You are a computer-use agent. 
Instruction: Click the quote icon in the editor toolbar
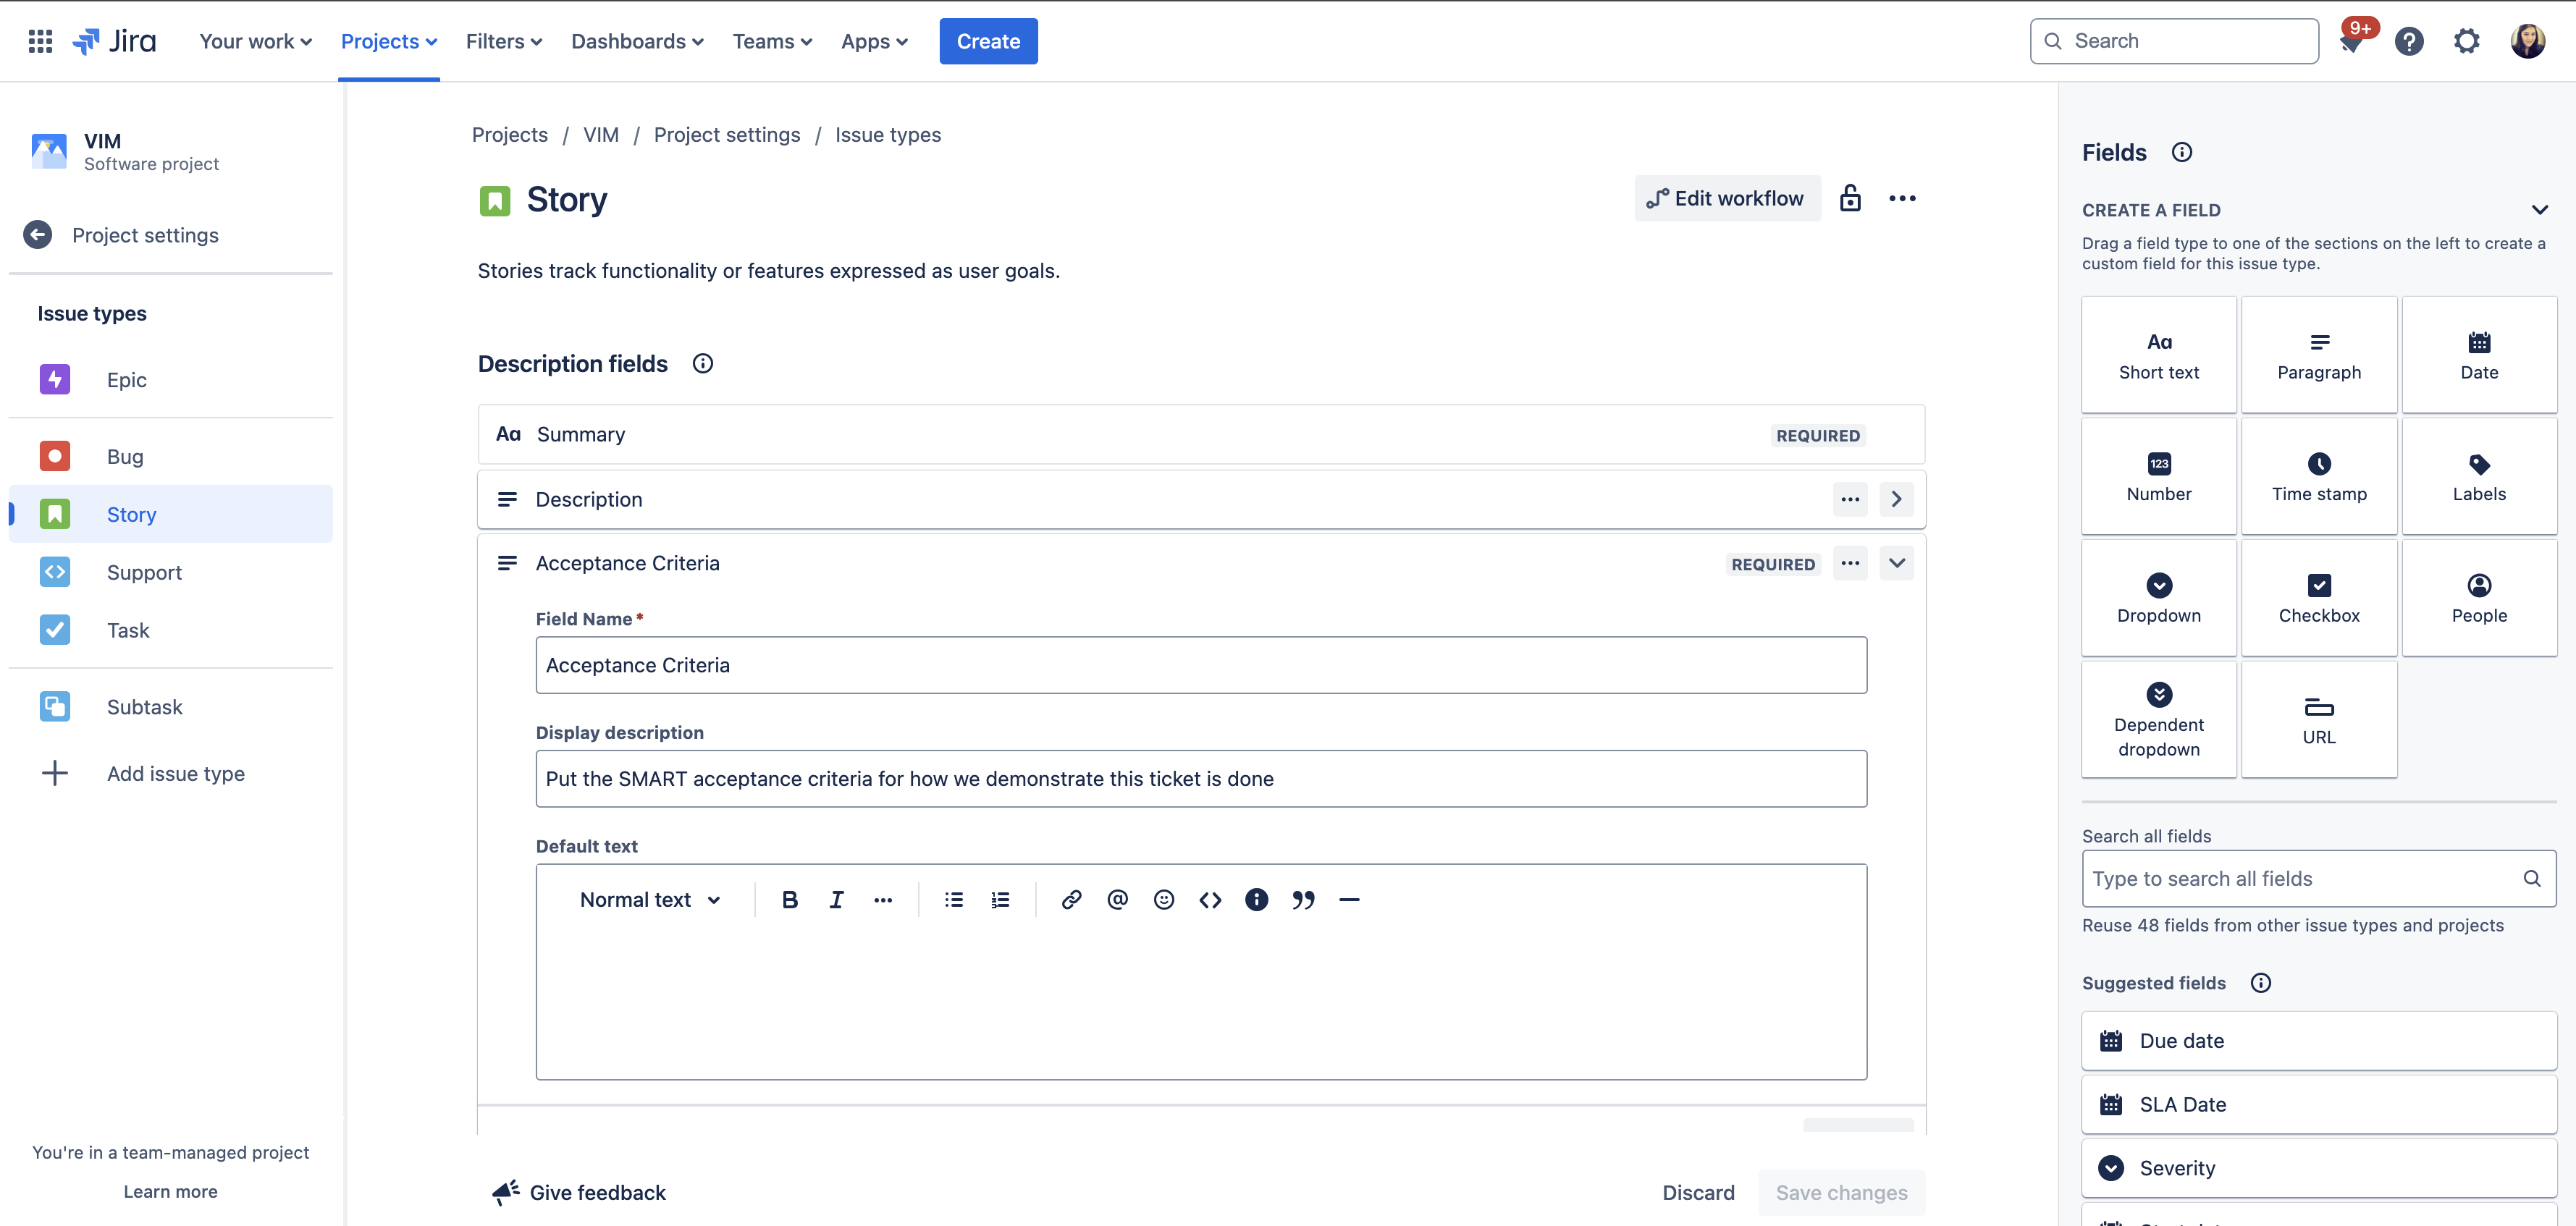(x=1302, y=900)
